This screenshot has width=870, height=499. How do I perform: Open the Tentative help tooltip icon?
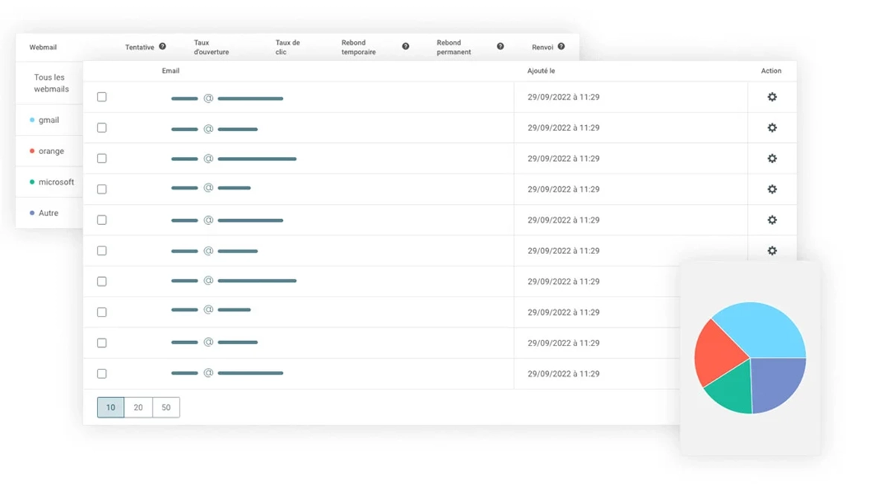(x=162, y=47)
